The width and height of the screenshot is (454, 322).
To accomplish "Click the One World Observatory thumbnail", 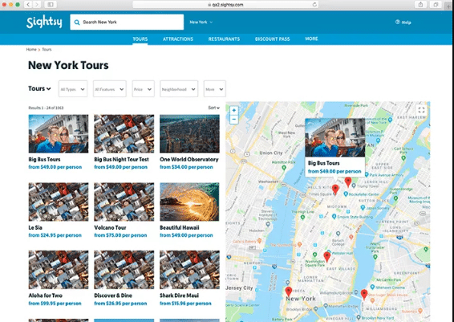I will (189, 133).
